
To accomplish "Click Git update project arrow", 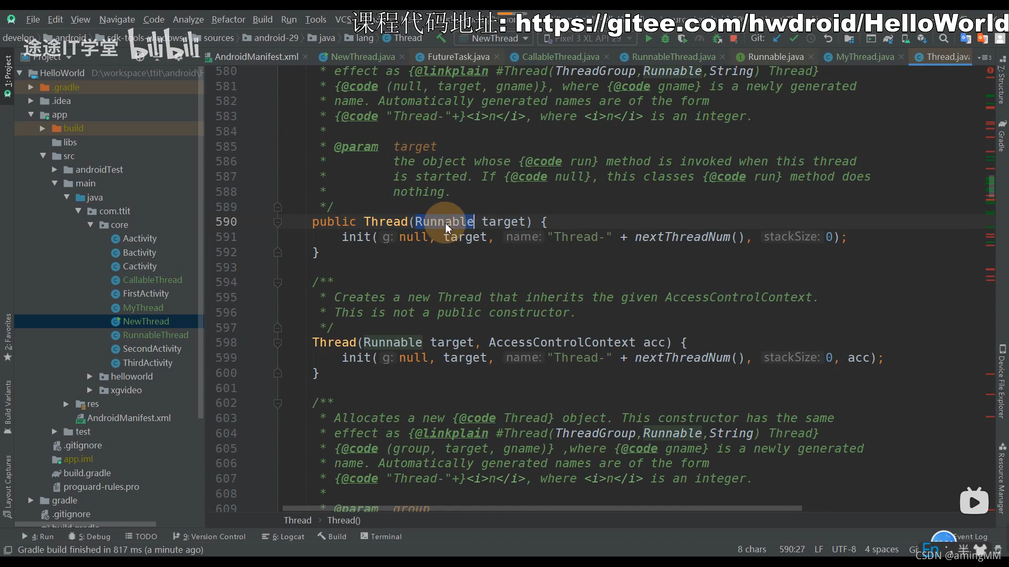I will pos(777,38).
